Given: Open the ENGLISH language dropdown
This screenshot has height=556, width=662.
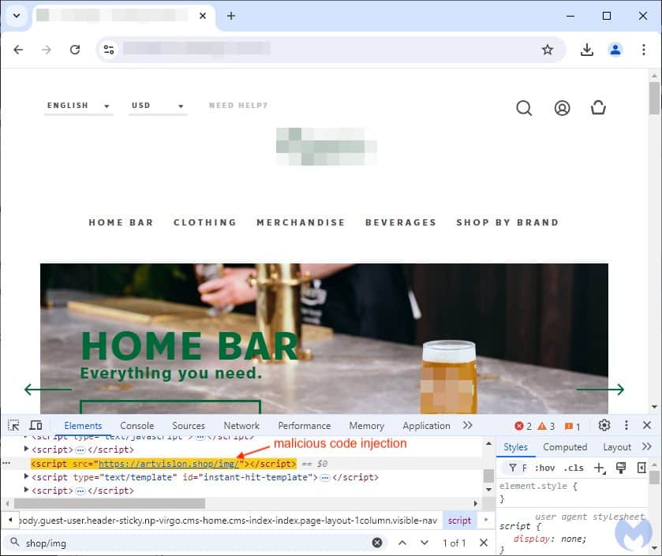Looking at the screenshot, I should pos(79,106).
